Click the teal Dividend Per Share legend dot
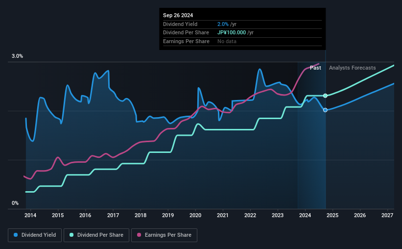This screenshot has height=249, width=402. [x=71, y=235]
